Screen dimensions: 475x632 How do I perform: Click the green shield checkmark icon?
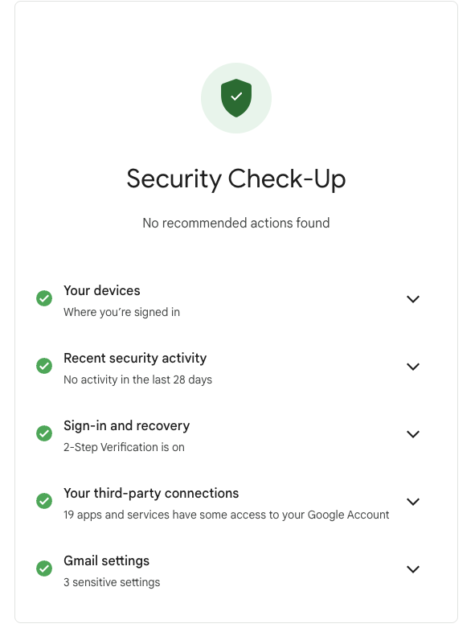(236, 98)
